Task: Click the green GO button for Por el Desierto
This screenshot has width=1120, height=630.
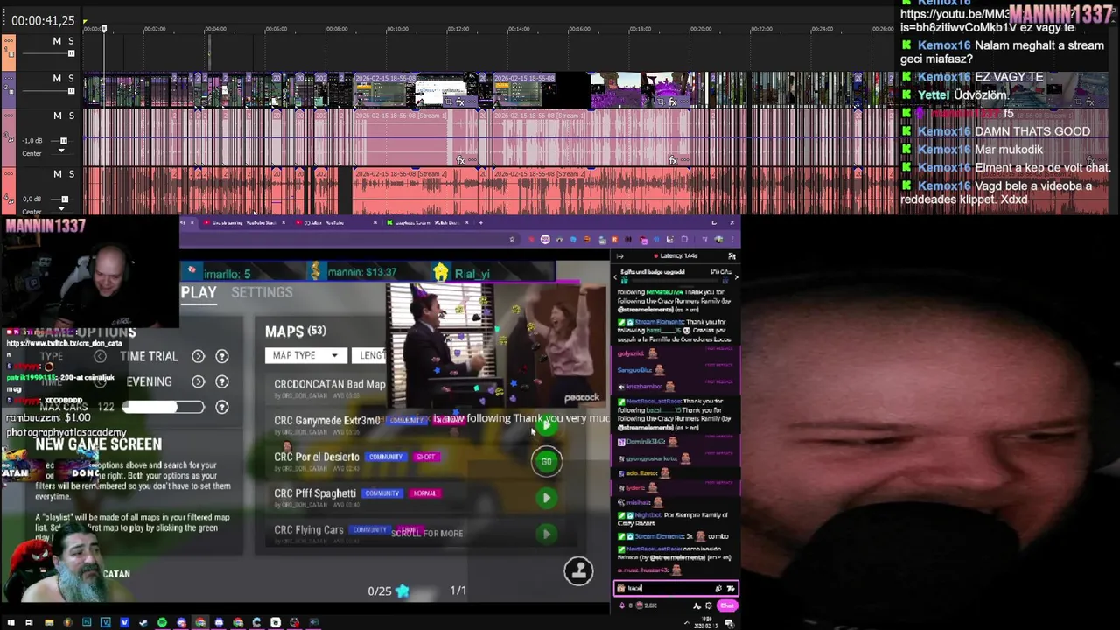Action: (x=546, y=461)
